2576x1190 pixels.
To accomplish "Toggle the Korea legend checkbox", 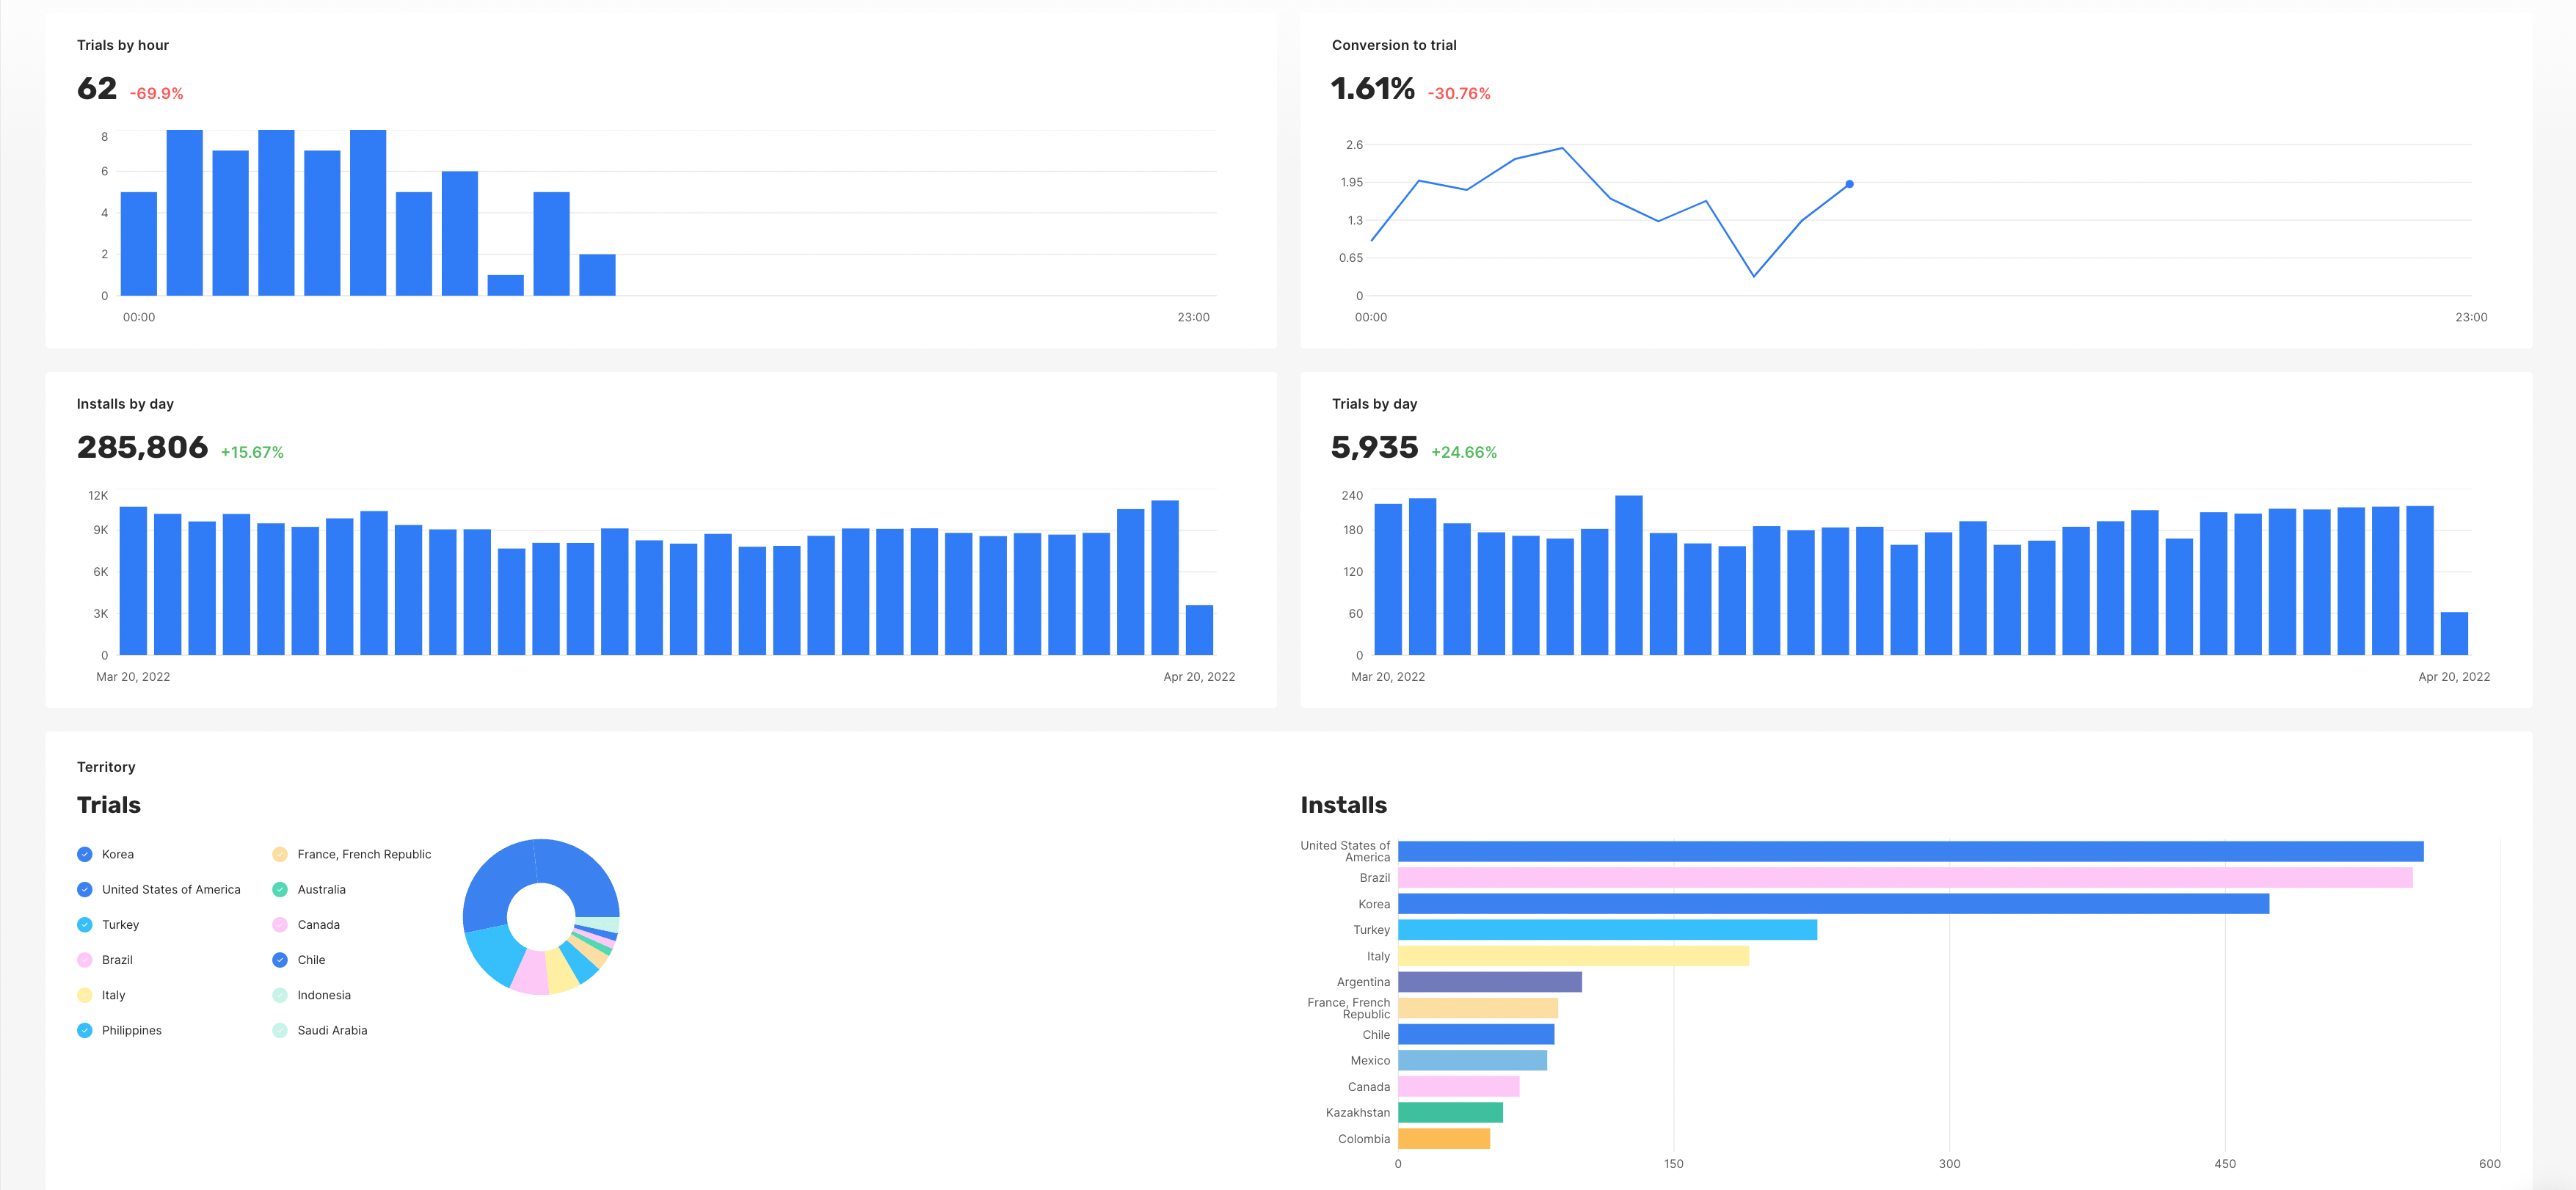I will point(85,854).
